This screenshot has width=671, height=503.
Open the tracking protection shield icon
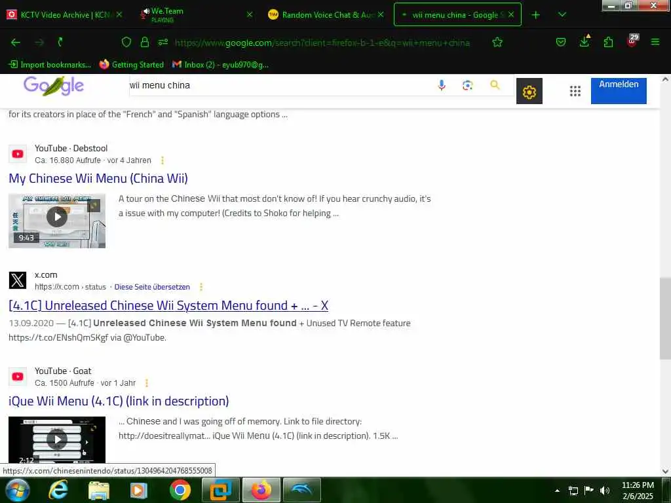126,42
